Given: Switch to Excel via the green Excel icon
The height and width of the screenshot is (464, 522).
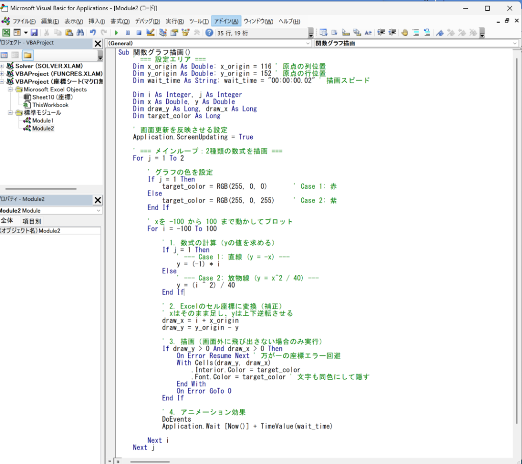Looking at the screenshot, I should click(x=6, y=33).
